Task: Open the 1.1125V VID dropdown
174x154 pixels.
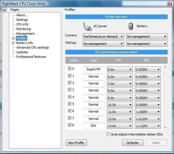Action: [148, 126]
